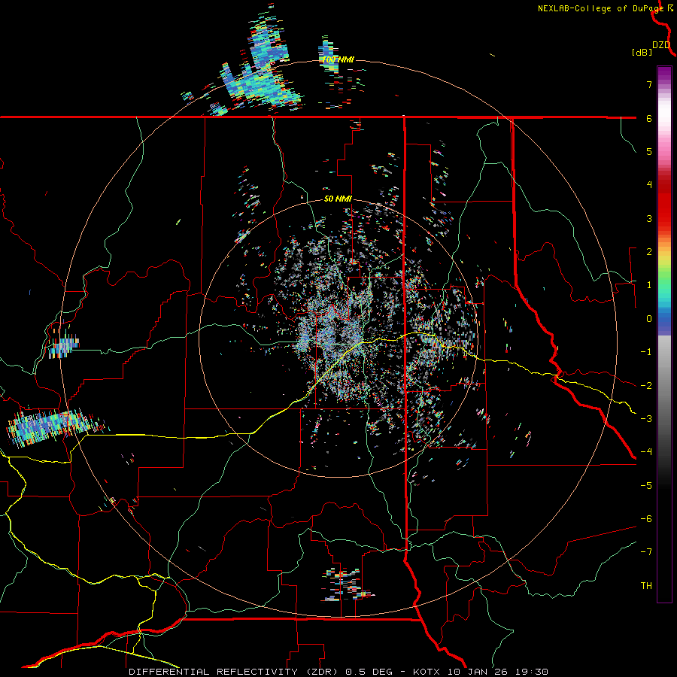
Task: Click the -3 dB scale label
Action: click(646, 419)
